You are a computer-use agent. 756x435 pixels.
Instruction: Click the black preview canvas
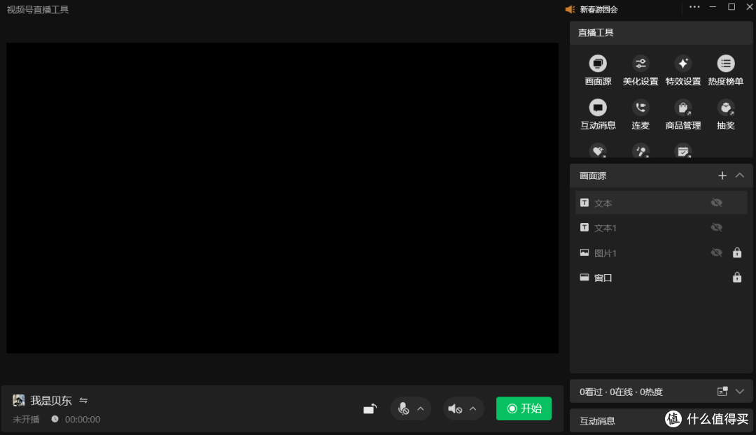coord(282,198)
